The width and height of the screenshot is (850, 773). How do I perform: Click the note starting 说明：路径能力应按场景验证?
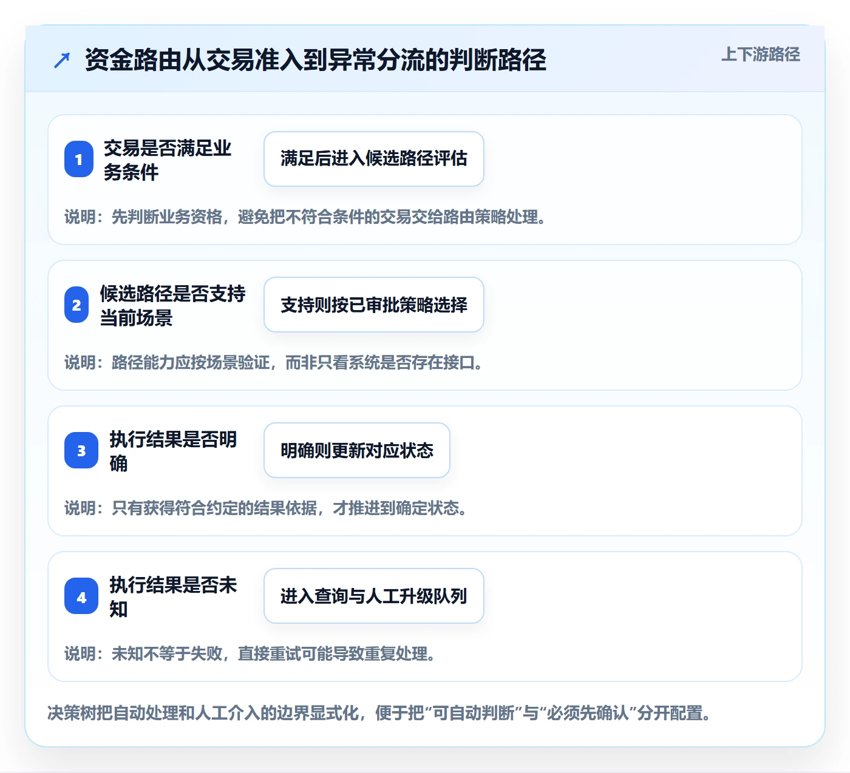pos(274,363)
